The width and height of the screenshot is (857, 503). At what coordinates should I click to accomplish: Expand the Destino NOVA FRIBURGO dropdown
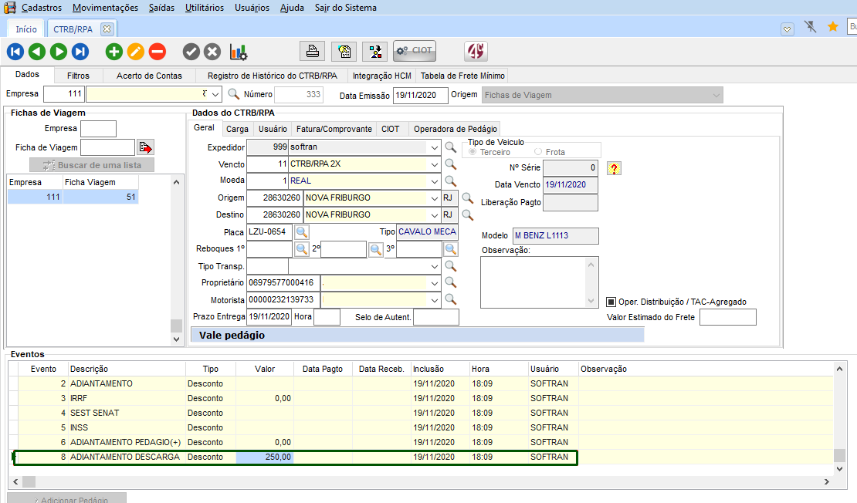[x=435, y=215]
